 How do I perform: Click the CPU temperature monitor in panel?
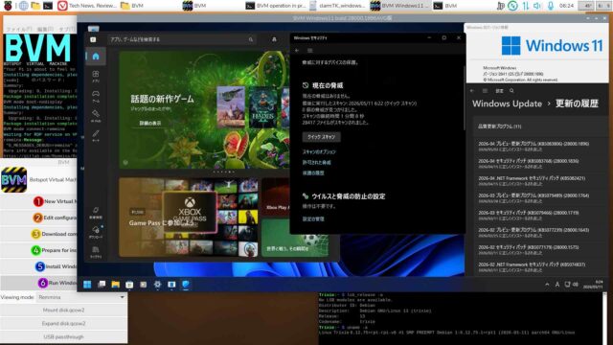(587, 6)
